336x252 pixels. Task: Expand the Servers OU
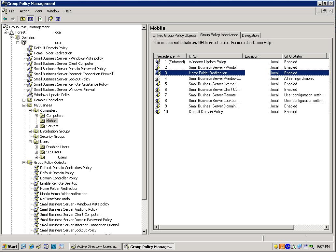click(x=36, y=126)
